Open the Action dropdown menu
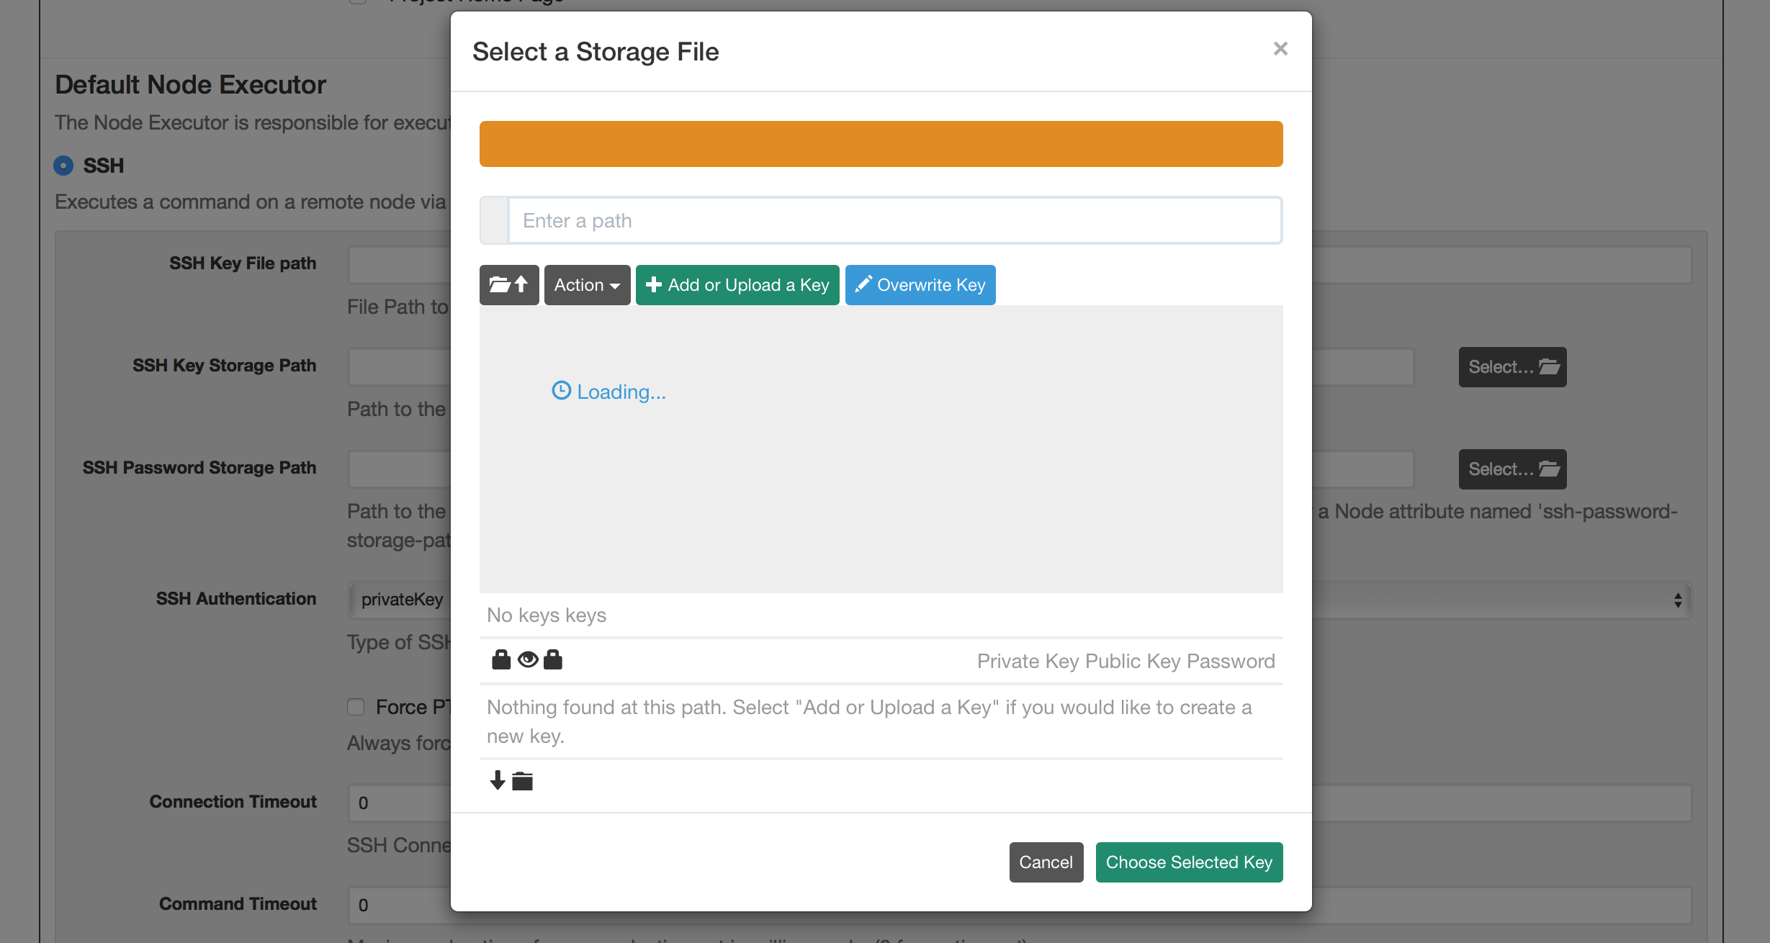Image resolution: width=1770 pixels, height=943 pixels. [x=586, y=284]
